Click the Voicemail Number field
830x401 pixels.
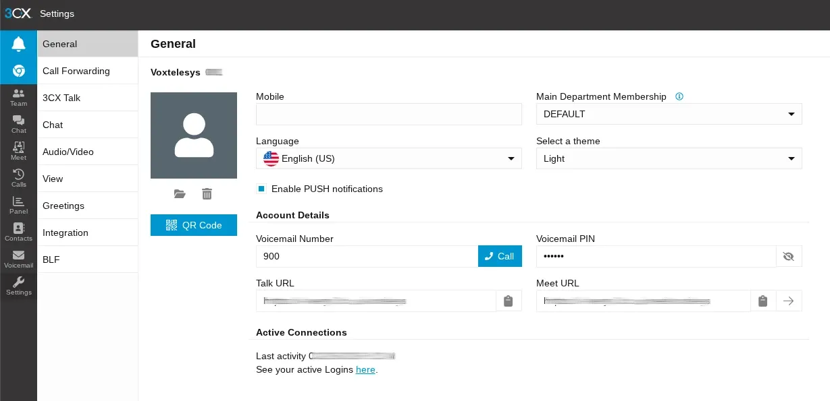pyautogui.click(x=367, y=256)
